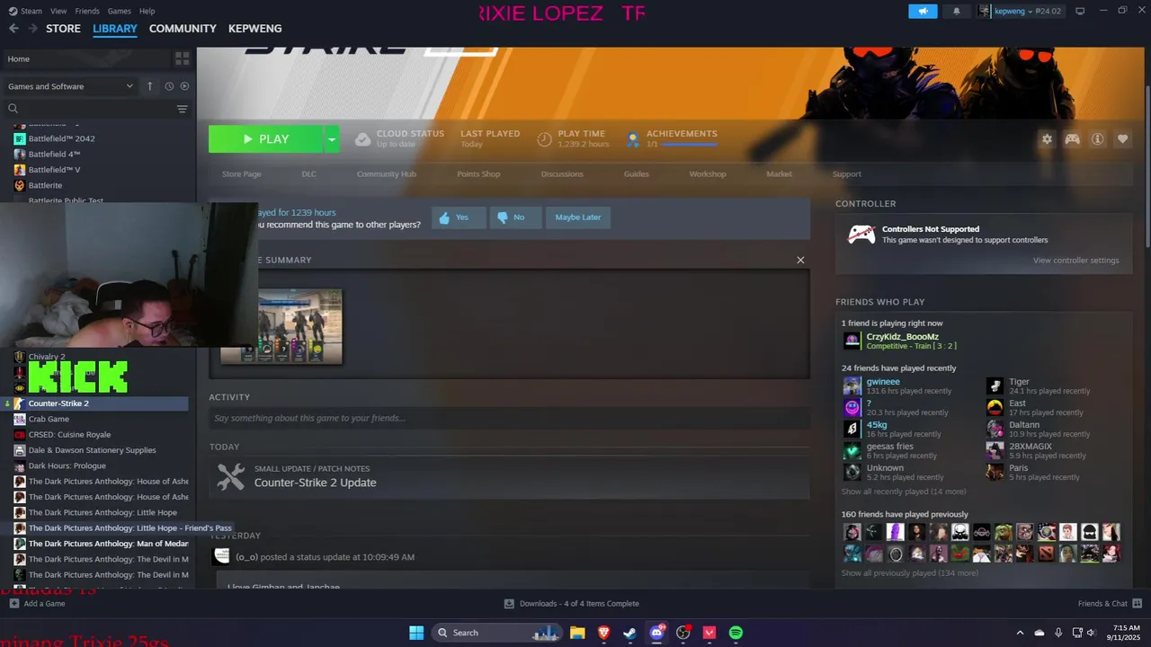Image resolution: width=1151 pixels, height=647 pixels.
Task: Open the Counter-Strike 2 Update patch notes
Action: pyautogui.click(x=315, y=483)
